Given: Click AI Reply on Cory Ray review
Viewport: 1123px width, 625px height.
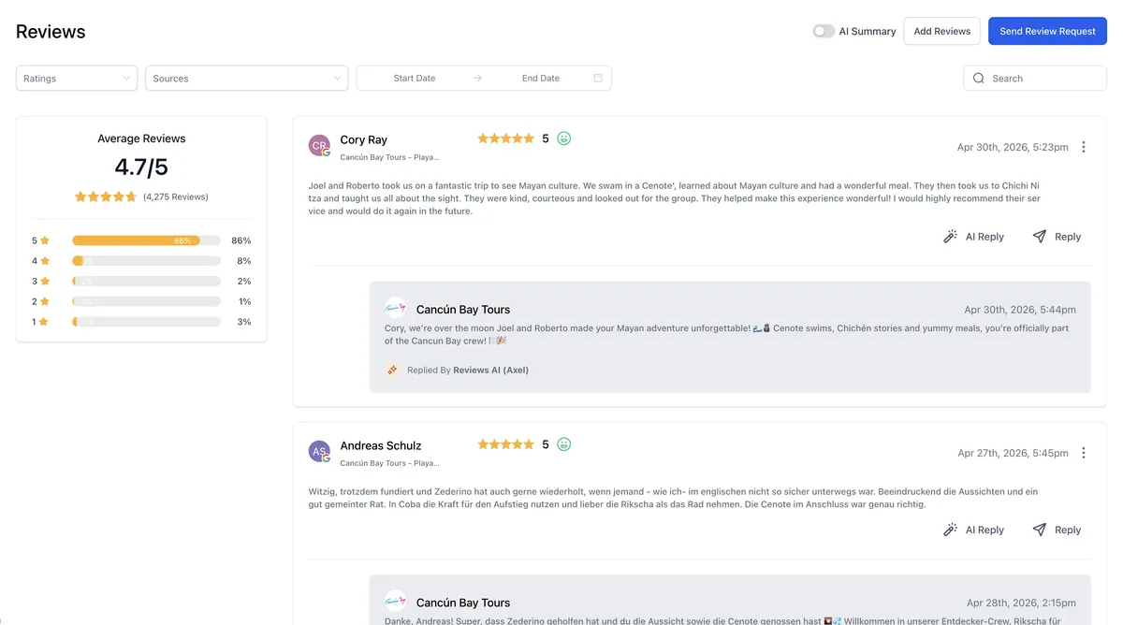Looking at the screenshot, I should tap(973, 237).
